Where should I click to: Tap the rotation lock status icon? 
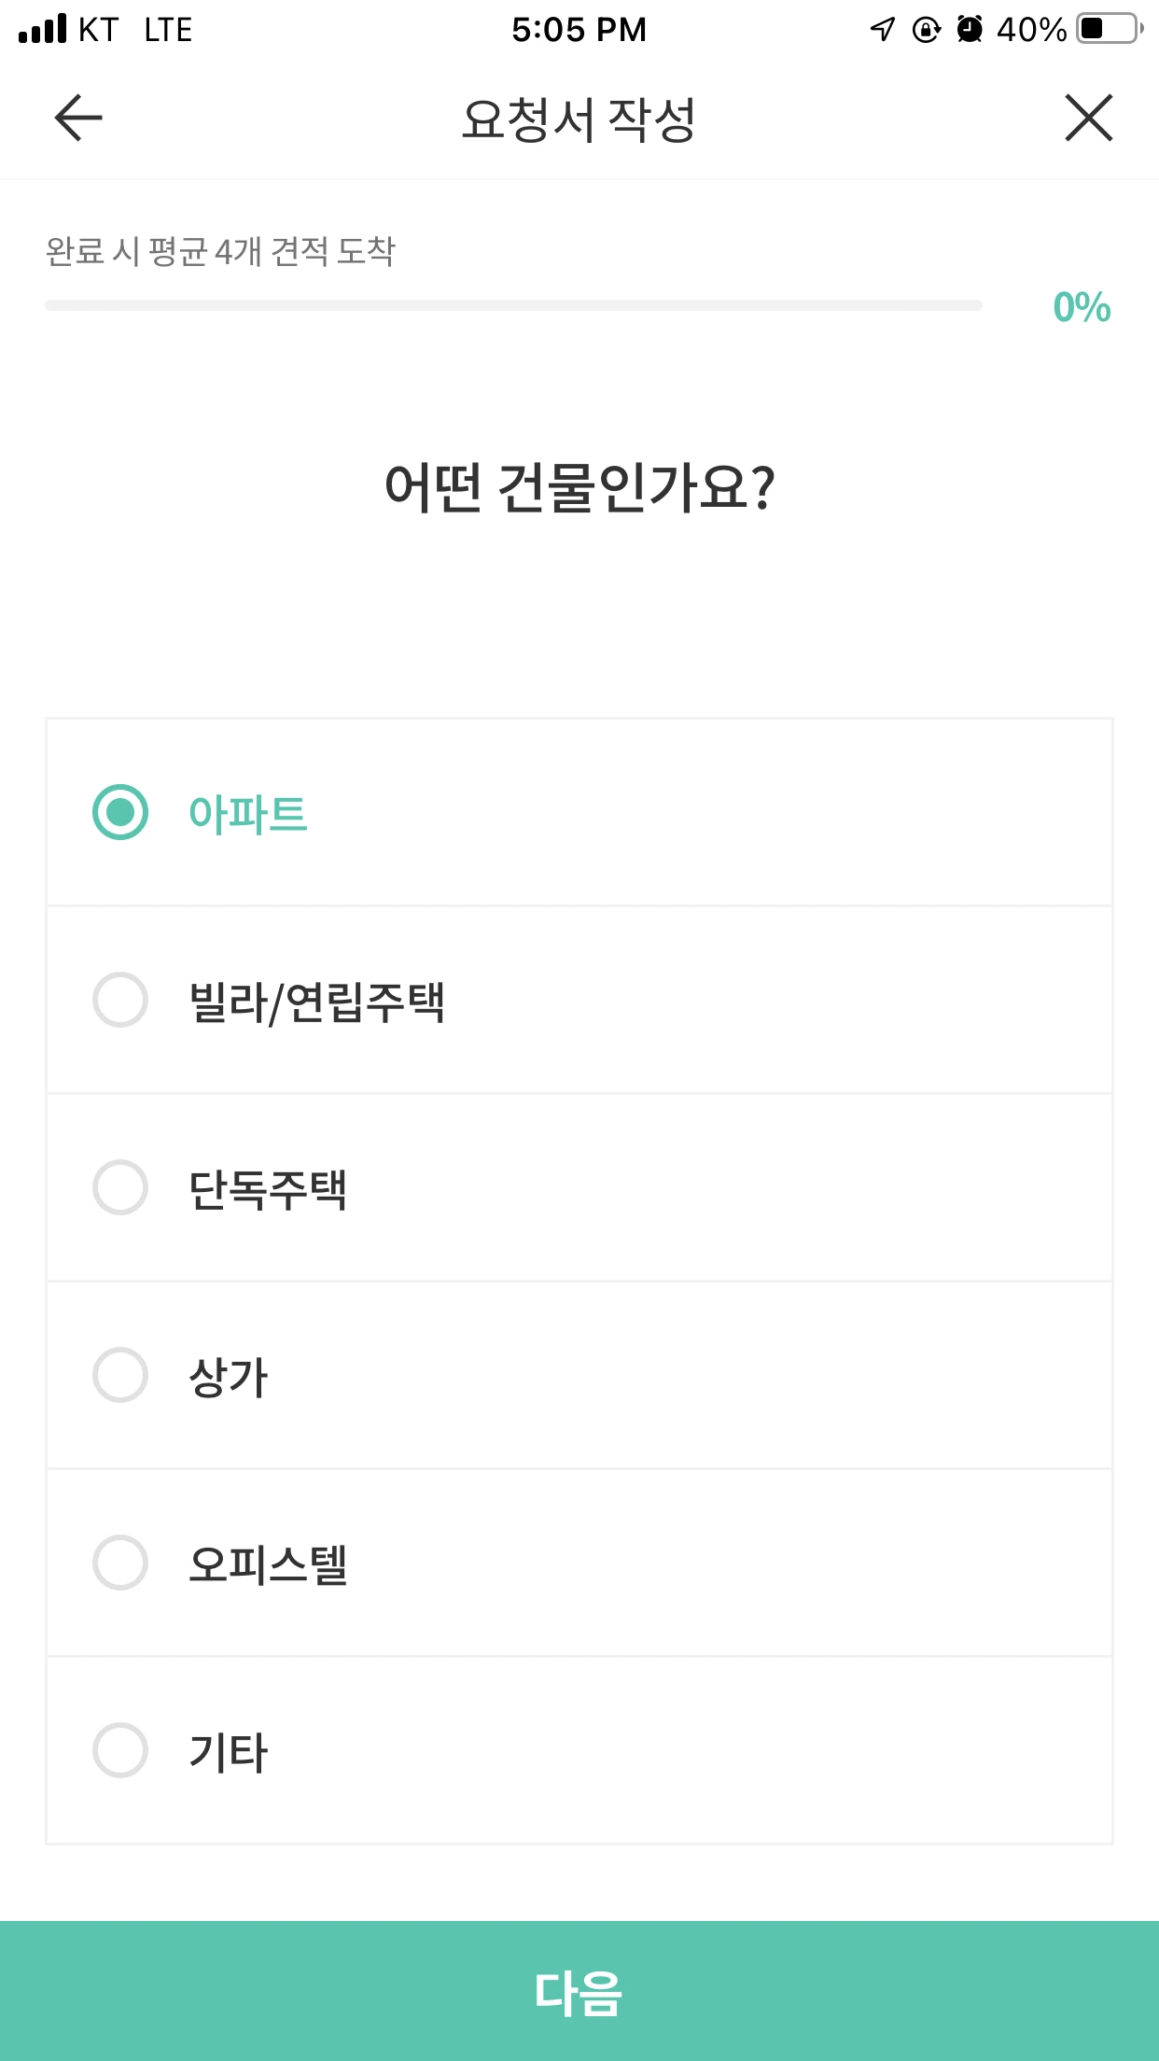click(926, 29)
